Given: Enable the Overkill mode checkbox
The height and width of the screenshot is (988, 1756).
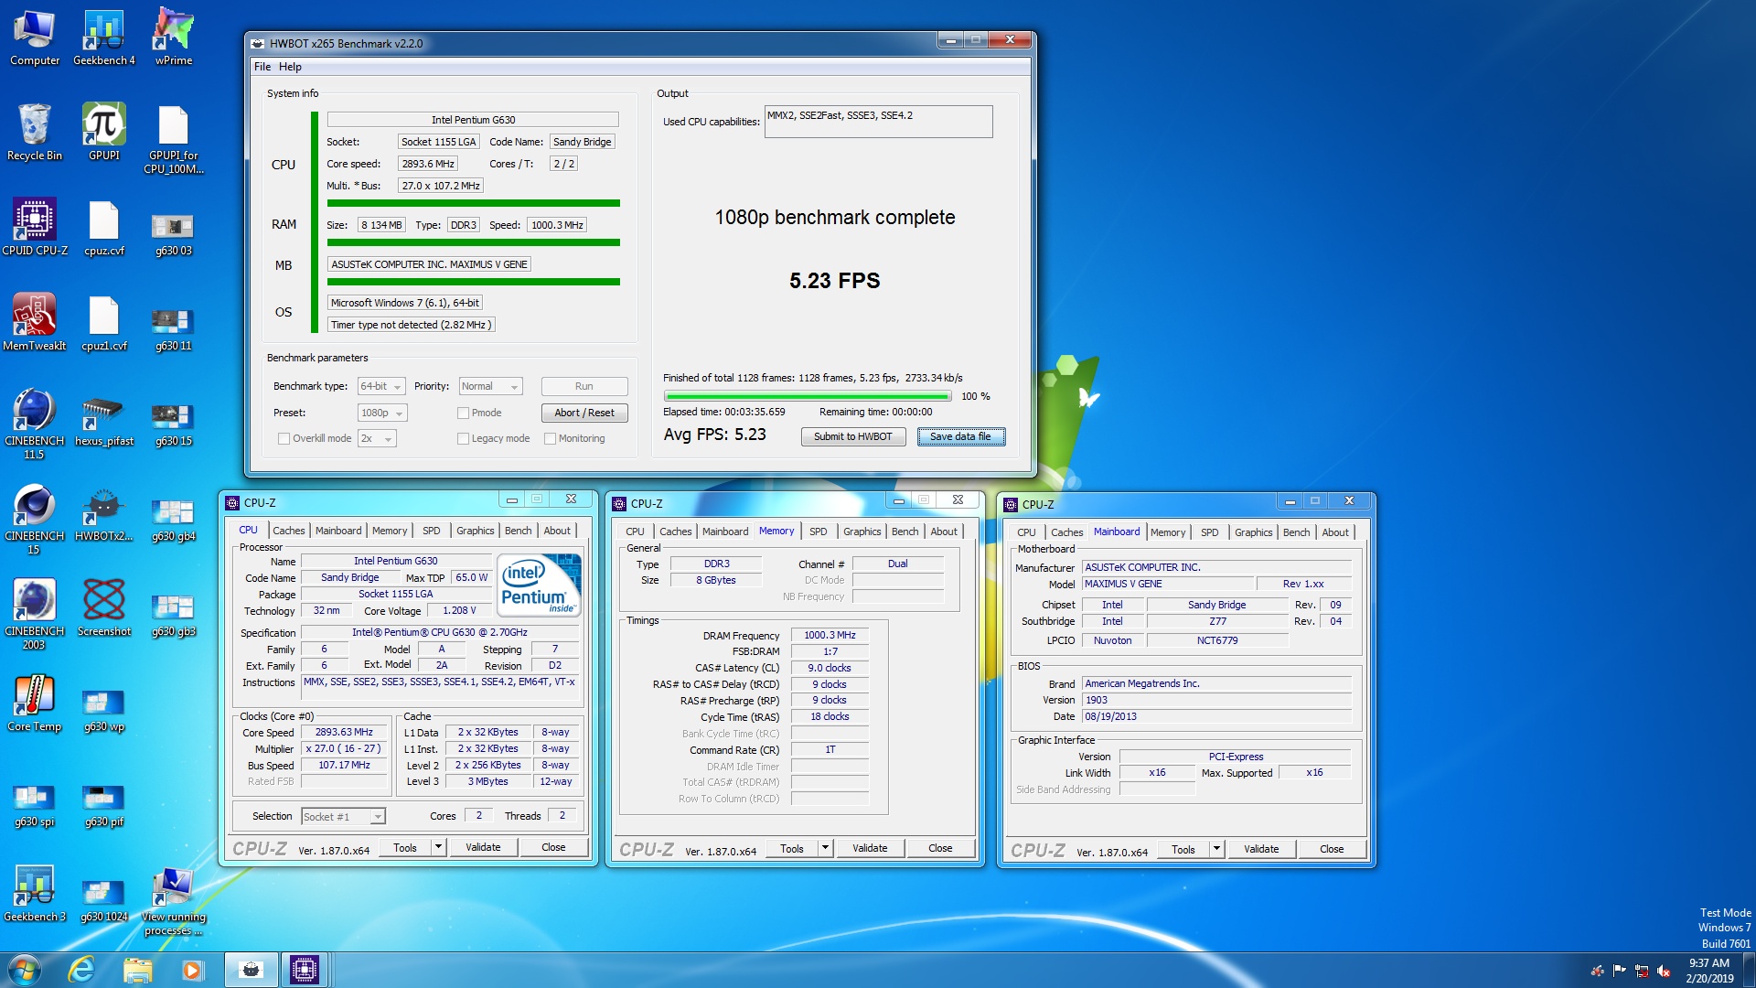Looking at the screenshot, I should pos(284,439).
